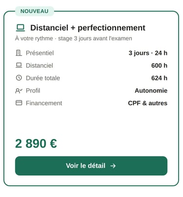
Task: Click the user check icon beside Profil
Action: tap(19, 91)
